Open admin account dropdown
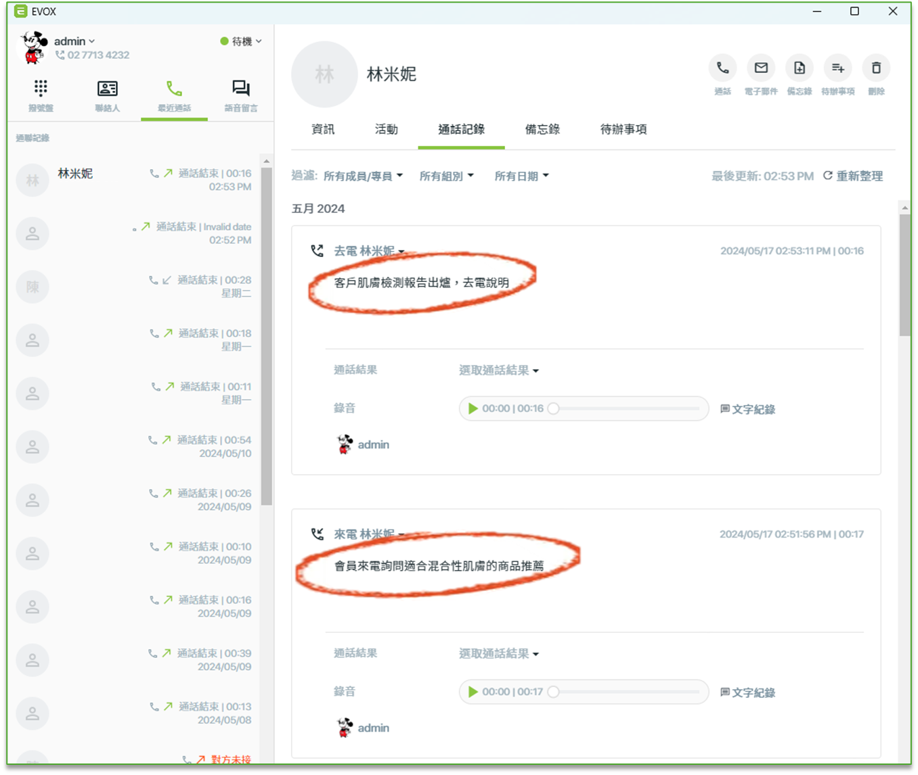 (74, 41)
